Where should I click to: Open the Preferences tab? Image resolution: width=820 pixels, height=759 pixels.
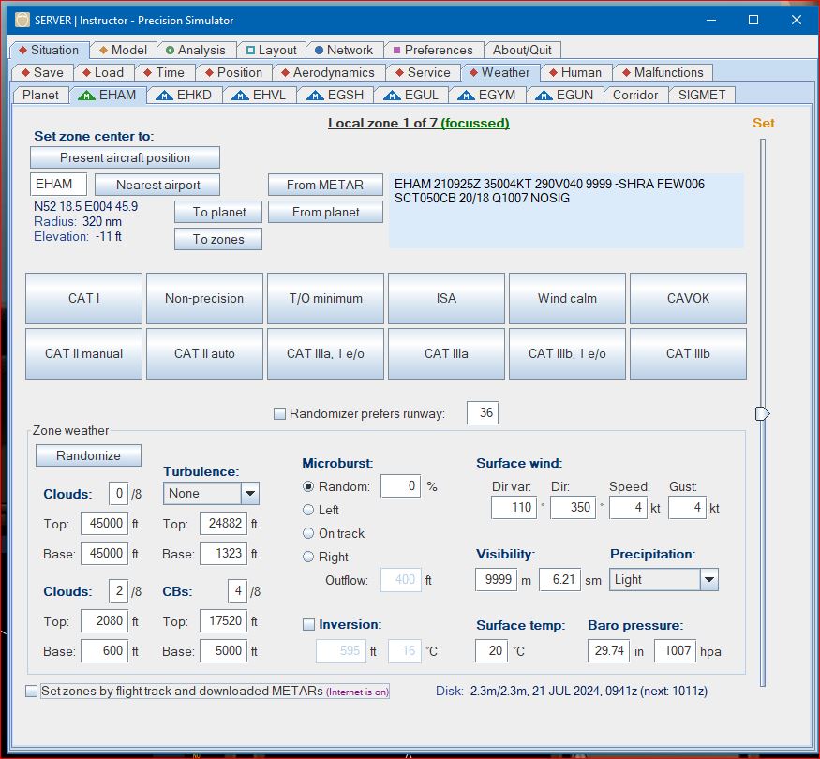[x=433, y=51]
